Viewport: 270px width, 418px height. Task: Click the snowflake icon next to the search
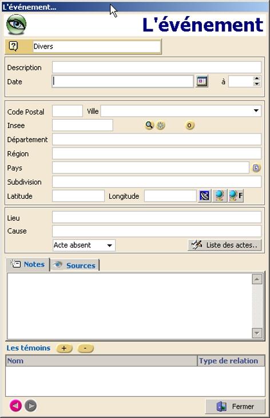(160, 125)
